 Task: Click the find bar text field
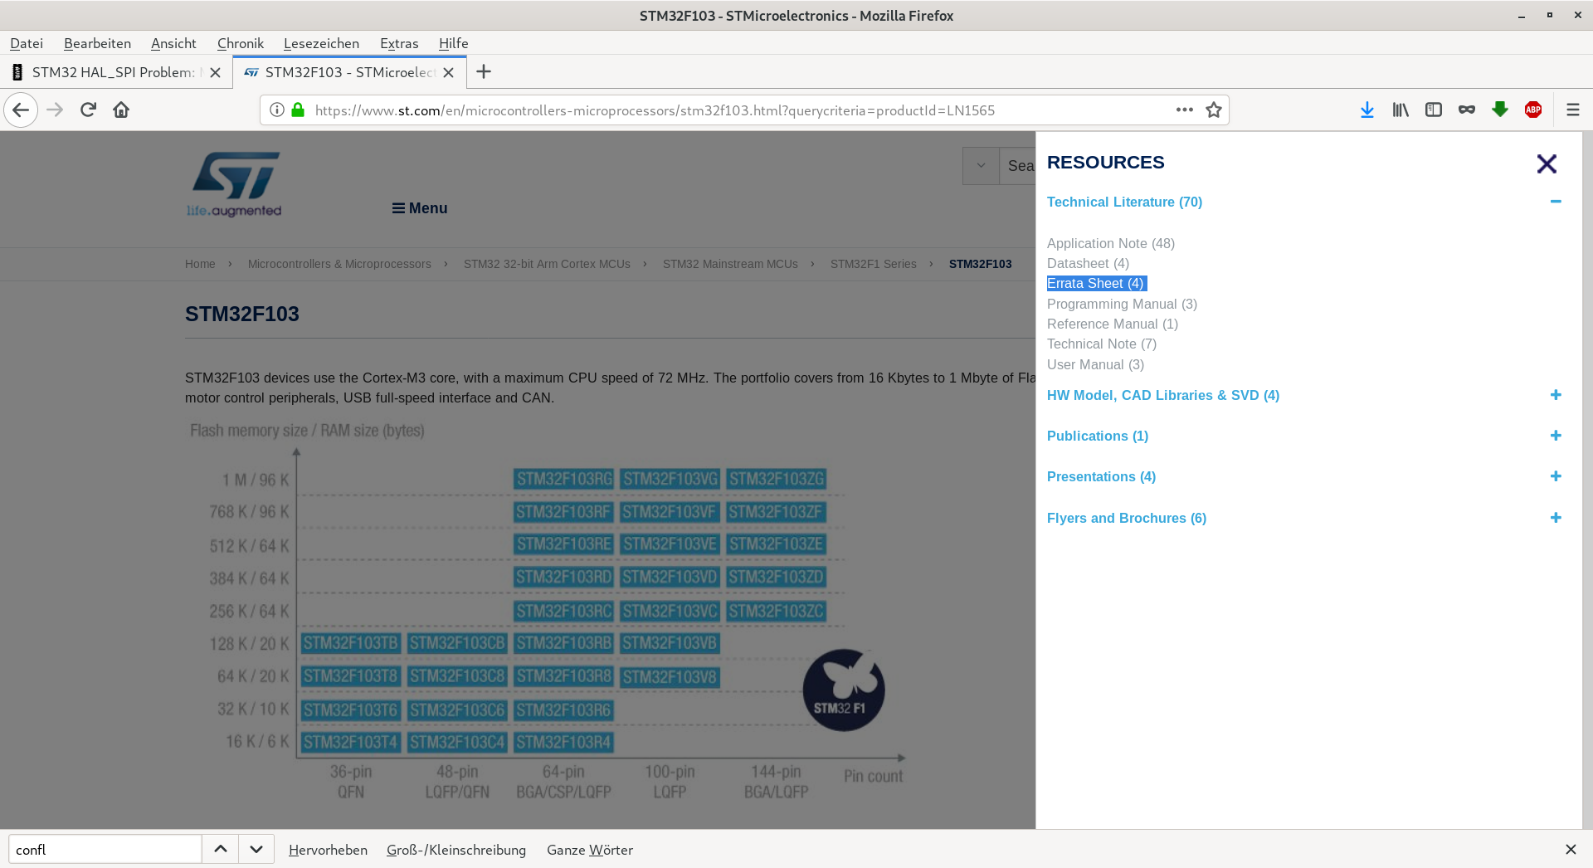[105, 849]
